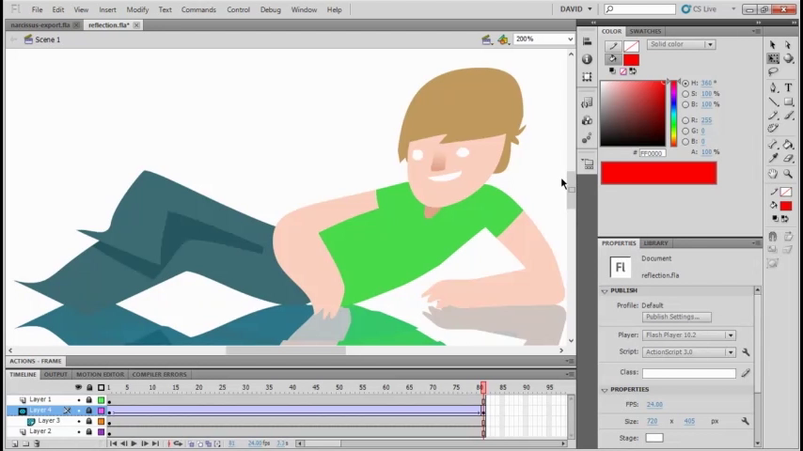Select the black arrow Selection tool
The width and height of the screenshot is (803, 451).
773,44
